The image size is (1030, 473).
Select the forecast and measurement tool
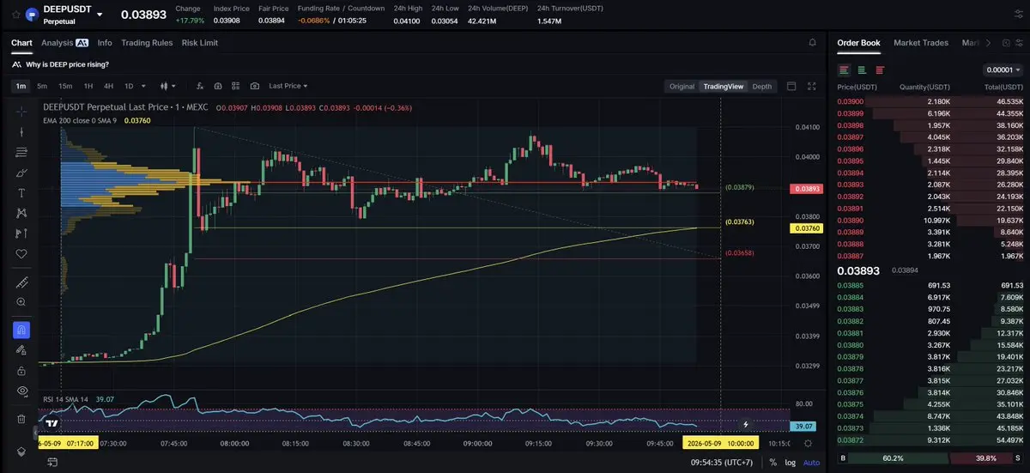(x=21, y=233)
